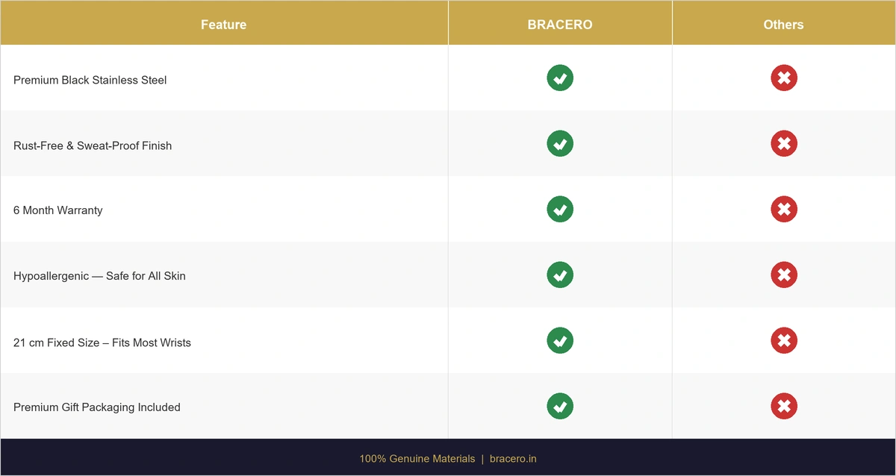Image resolution: width=896 pixels, height=476 pixels.
Task: Click green checkmark for 6 Month Warranty
Action: click(x=560, y=209)
